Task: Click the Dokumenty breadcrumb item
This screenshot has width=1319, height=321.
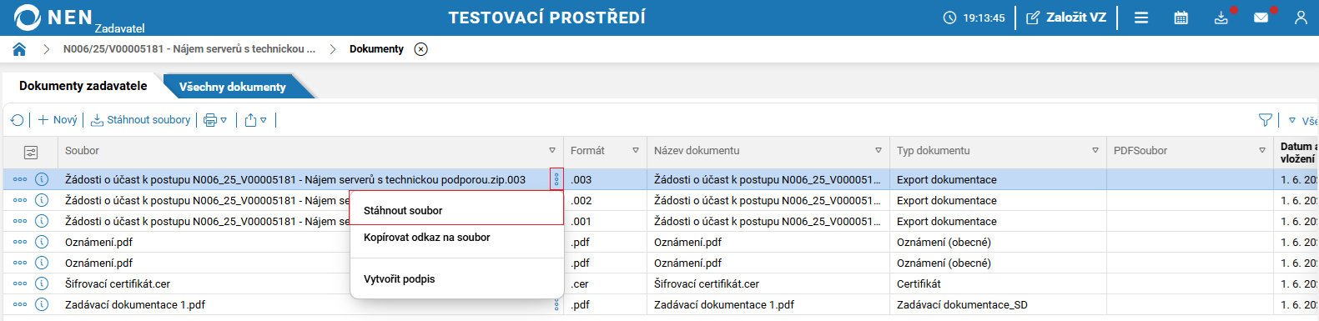Action: [x=376, y=49]
